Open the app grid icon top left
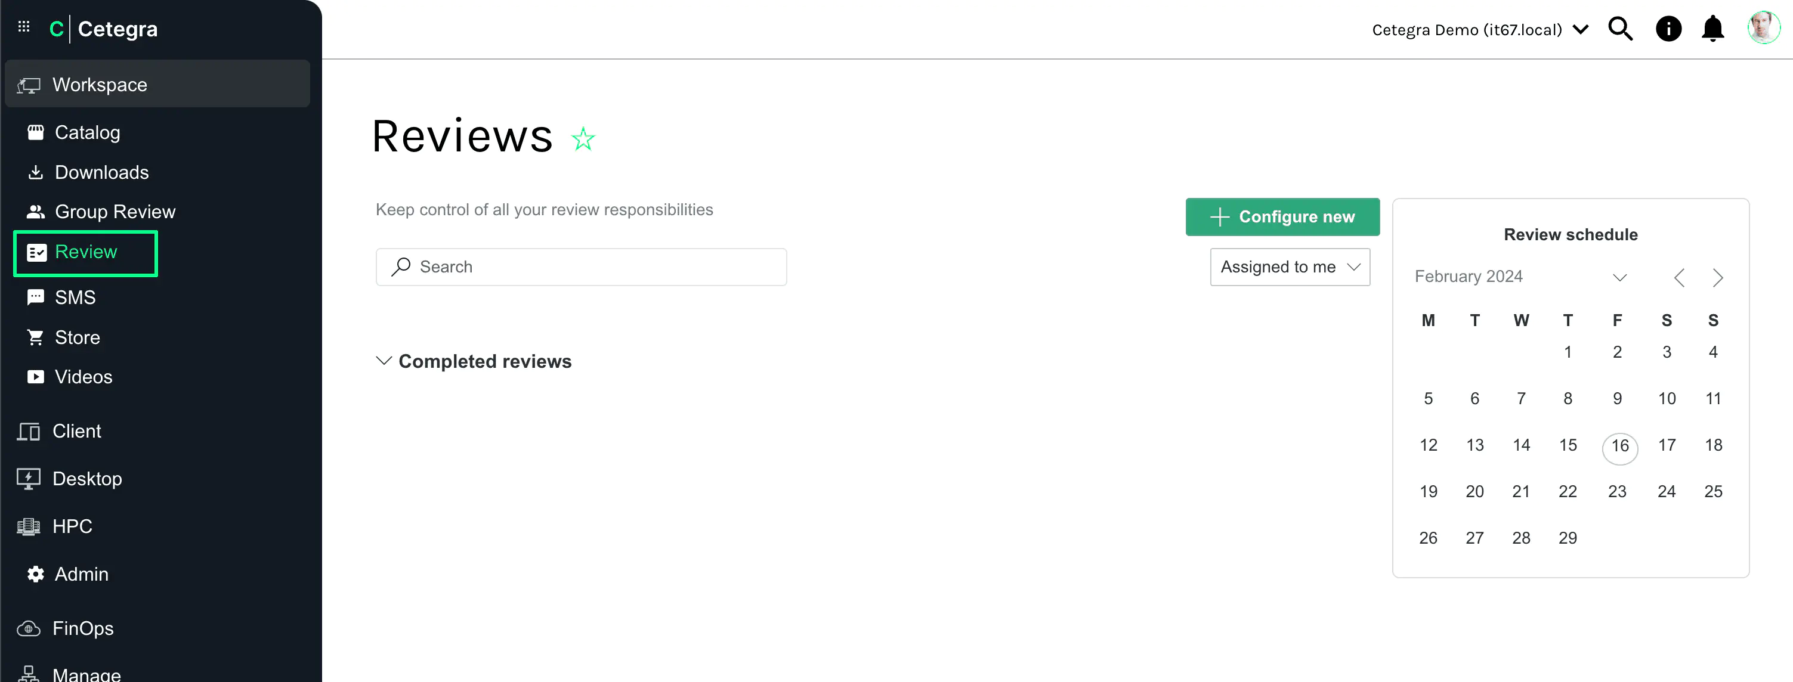Viewport: 1793px width, 682px height. pos(23,26)
